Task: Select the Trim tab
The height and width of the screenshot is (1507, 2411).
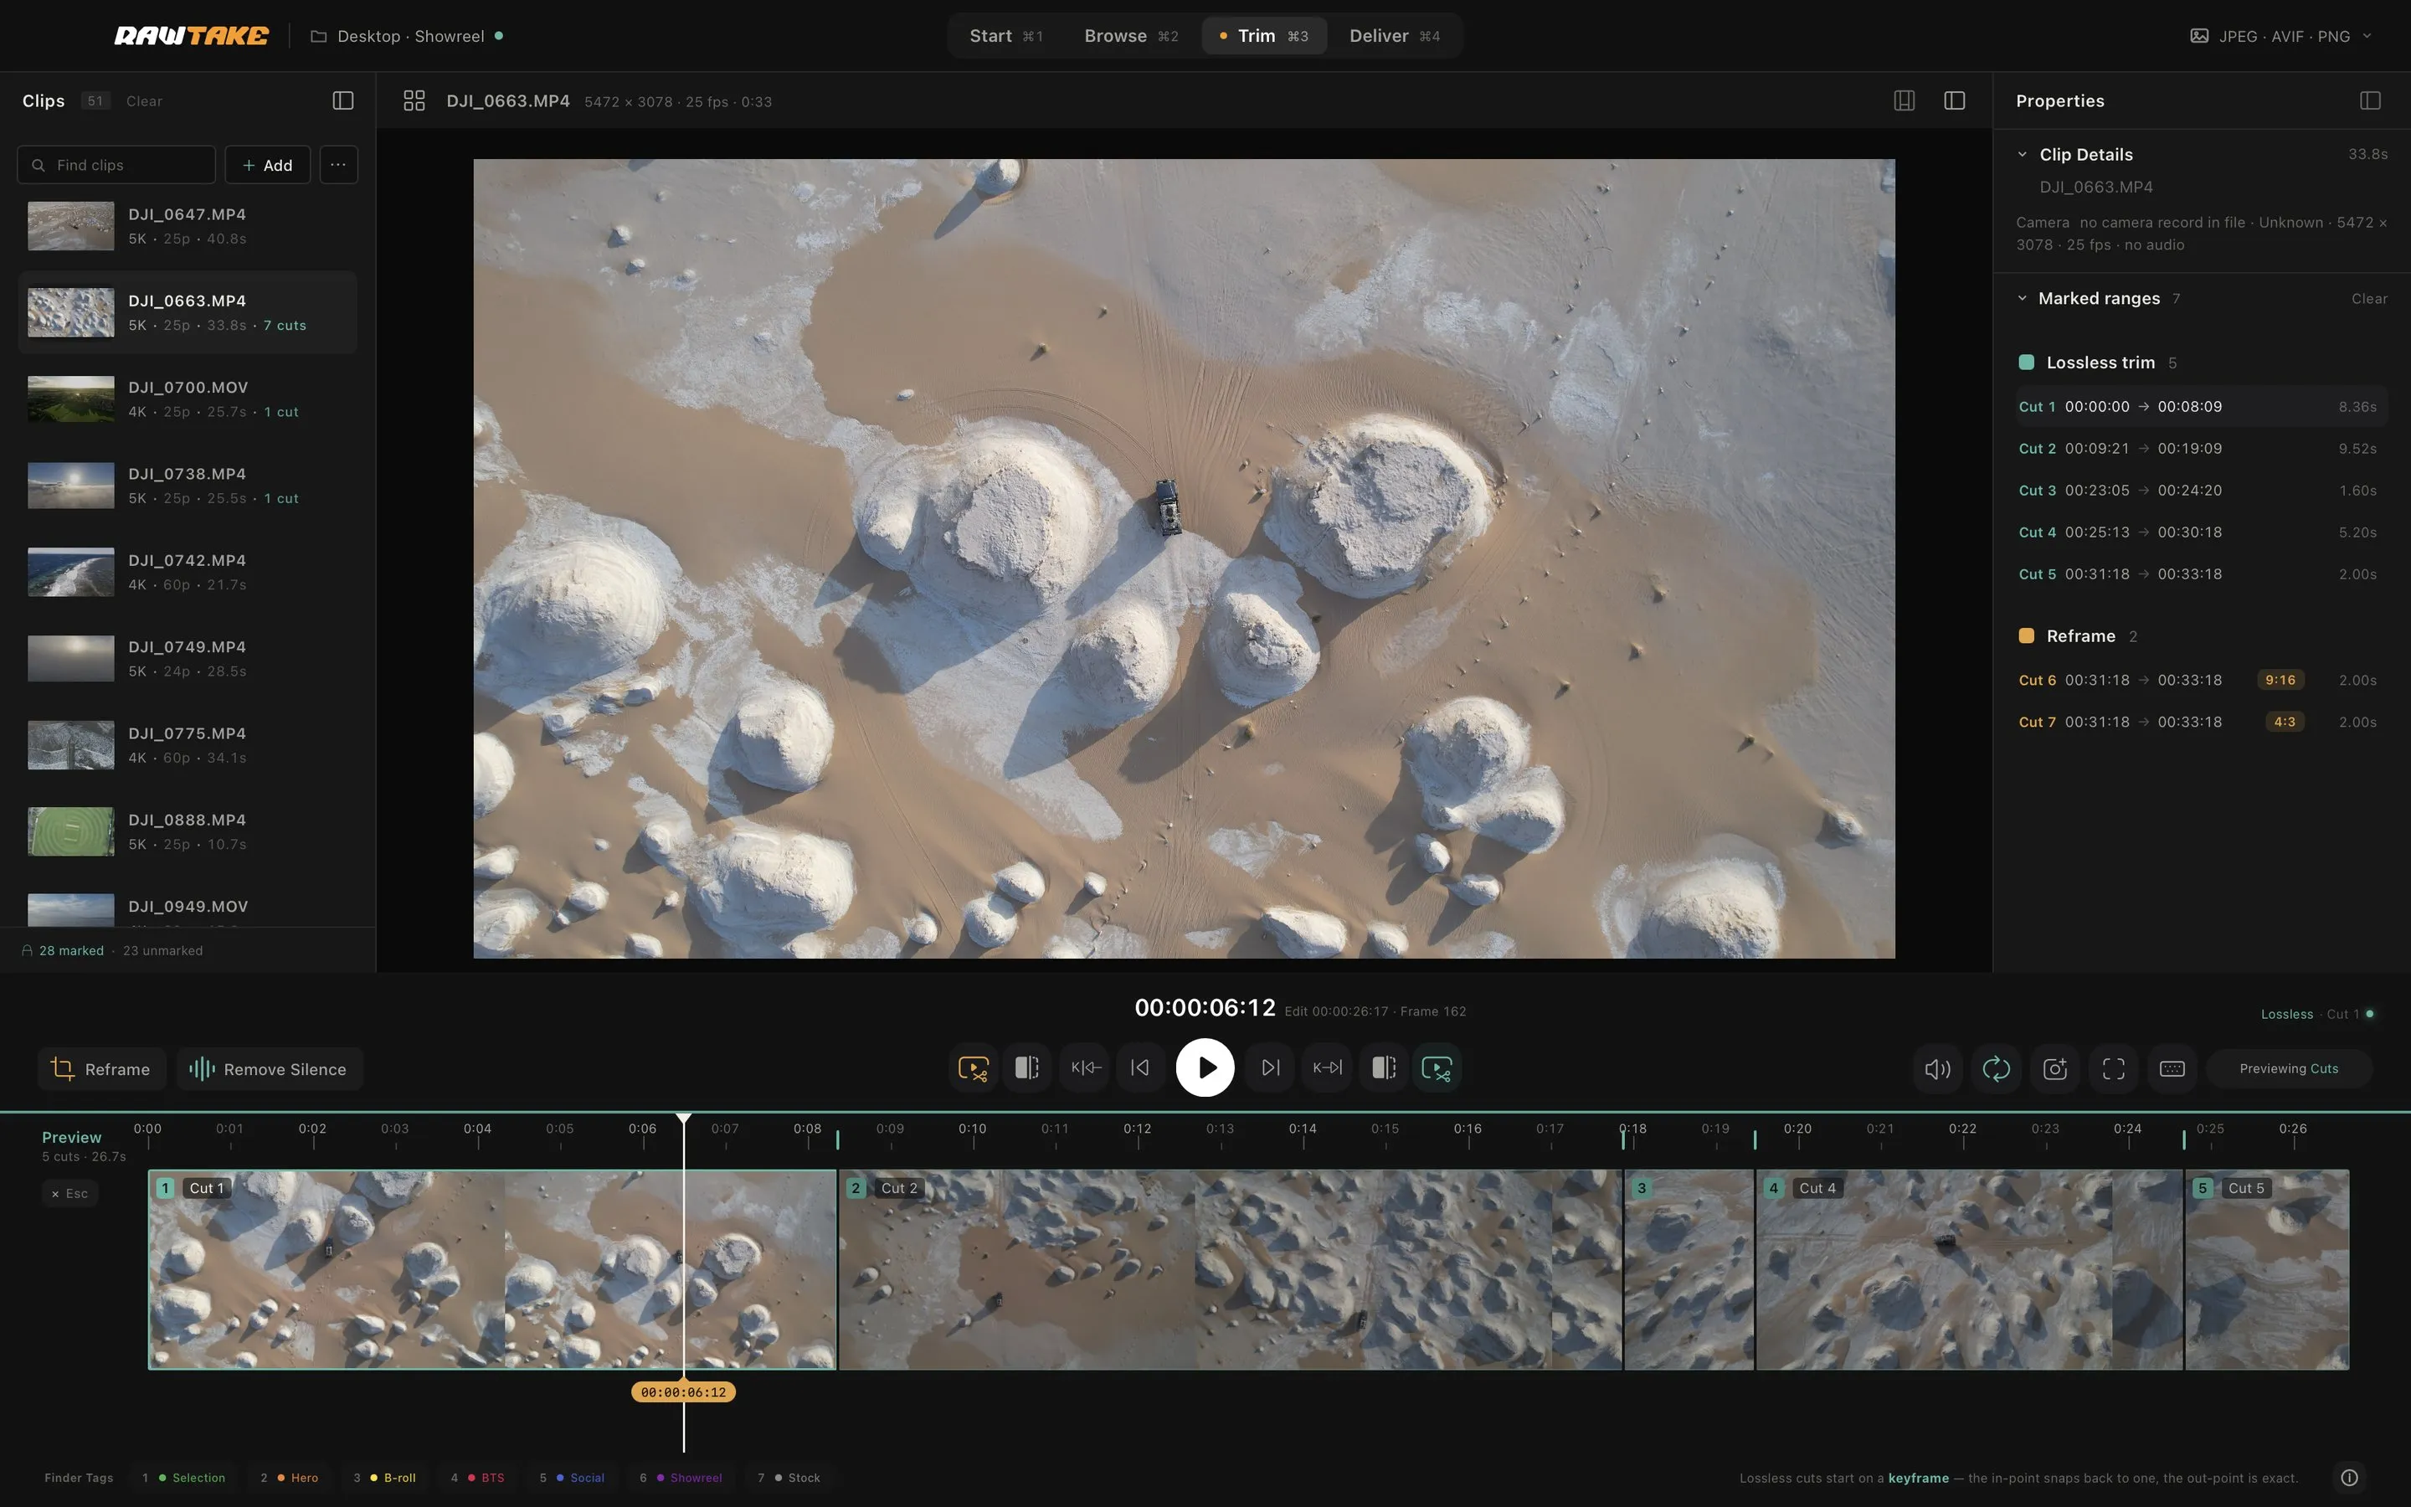Action: pos(1264,36)
